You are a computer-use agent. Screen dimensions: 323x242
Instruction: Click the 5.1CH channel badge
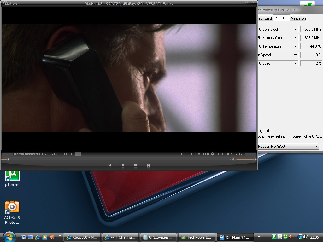36,154
